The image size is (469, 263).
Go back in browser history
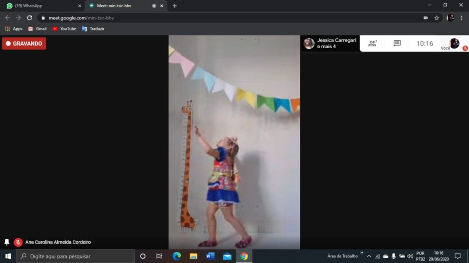tap(7, 18)
